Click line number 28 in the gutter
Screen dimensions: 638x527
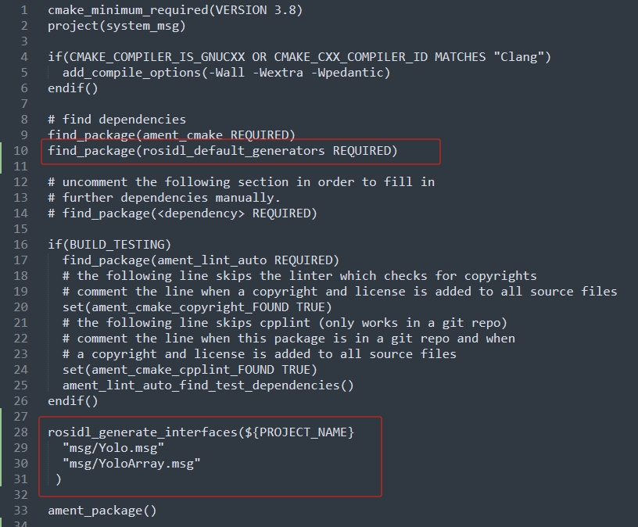coord(21,432)
